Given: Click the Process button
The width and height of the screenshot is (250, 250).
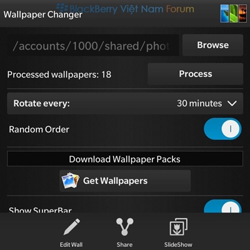Looking at the screenshot, I should coord(196,74).
